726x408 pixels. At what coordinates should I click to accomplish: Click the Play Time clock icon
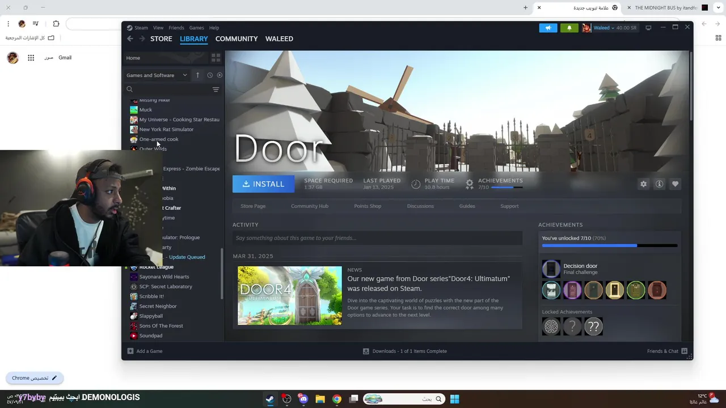(416, 184)
